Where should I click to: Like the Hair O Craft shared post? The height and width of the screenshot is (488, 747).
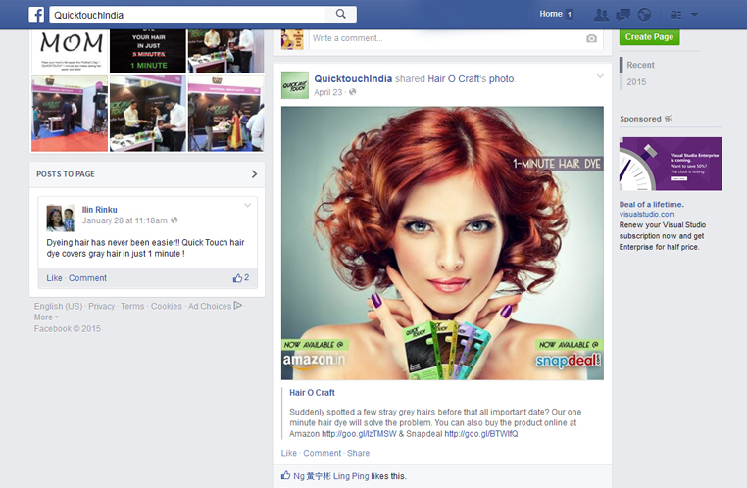click(x=288, y=453)
